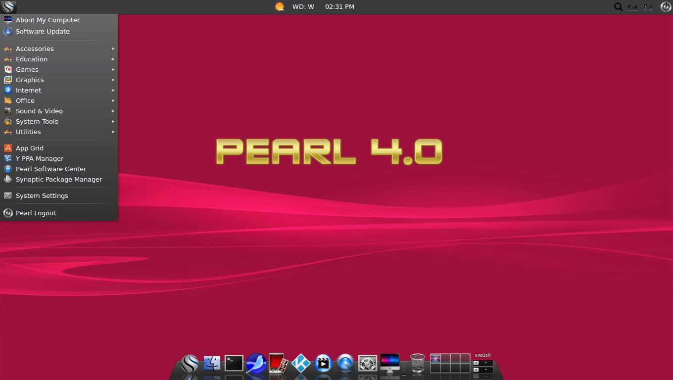Expand the System Tools submenu
Image resolution: width=673 pixels, height=380 pixels.
click(59, 121)
